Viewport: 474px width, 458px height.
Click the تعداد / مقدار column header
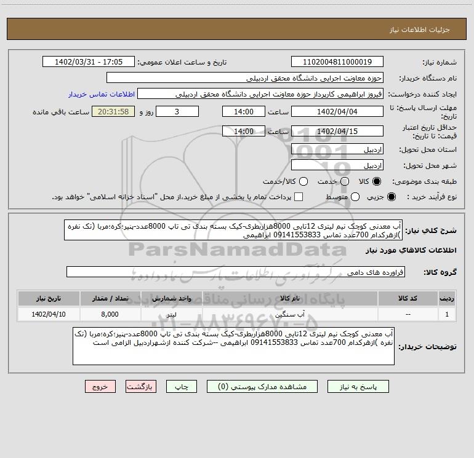tap(110, 299)
